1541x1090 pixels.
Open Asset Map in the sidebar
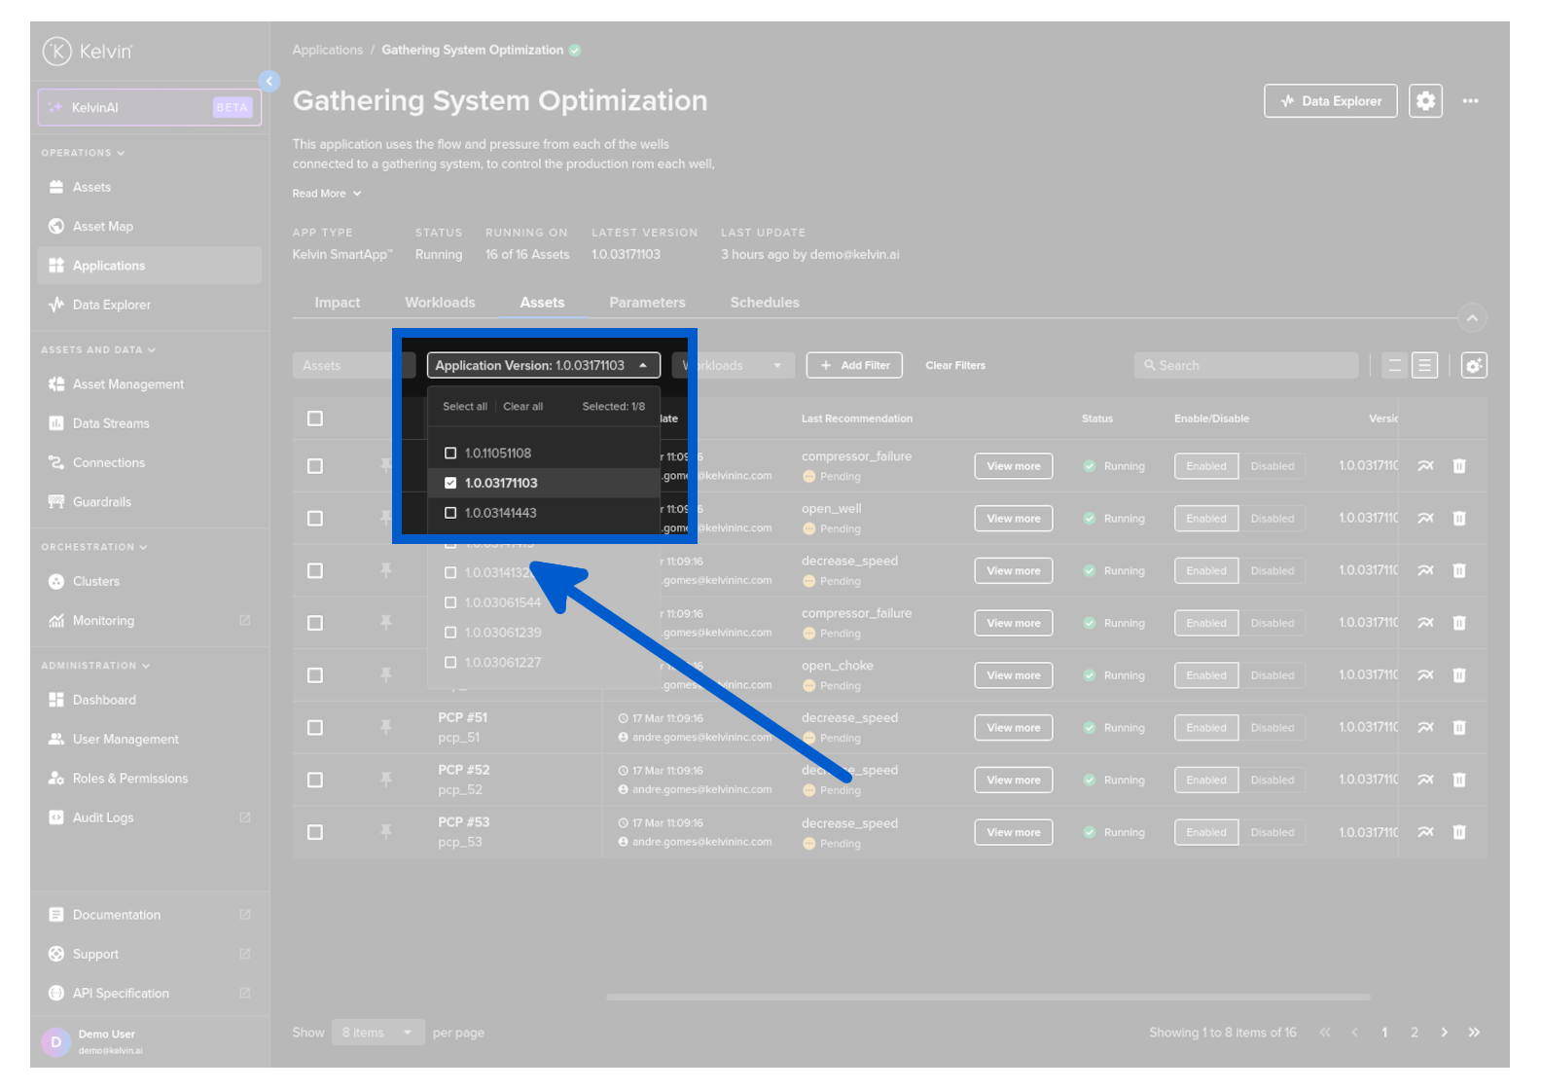click(x=103, y=227)
